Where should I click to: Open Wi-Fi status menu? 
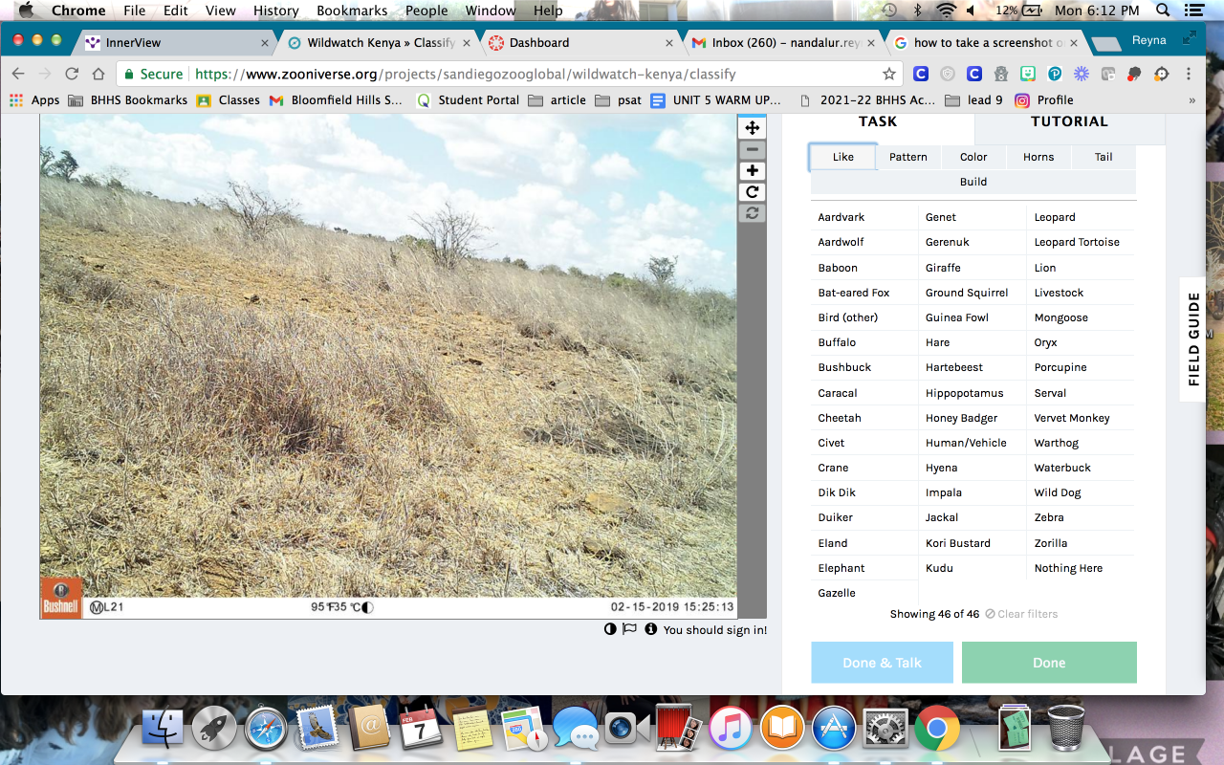(x=947, y=11)
